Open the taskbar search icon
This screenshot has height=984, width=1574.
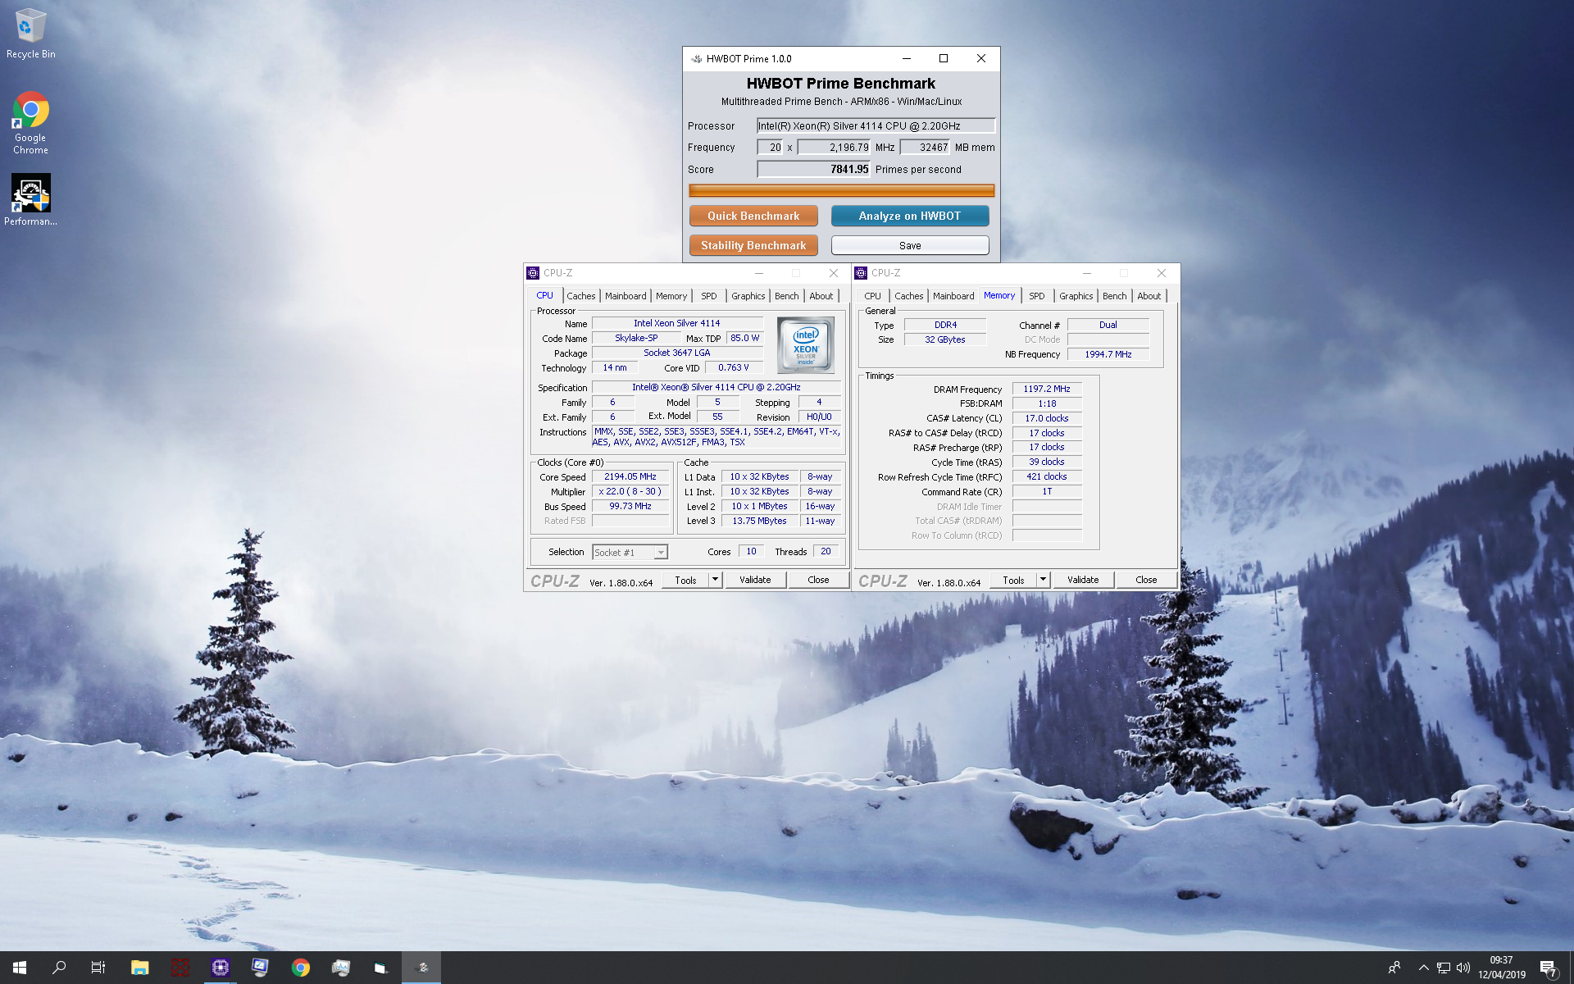coord(59,968)
